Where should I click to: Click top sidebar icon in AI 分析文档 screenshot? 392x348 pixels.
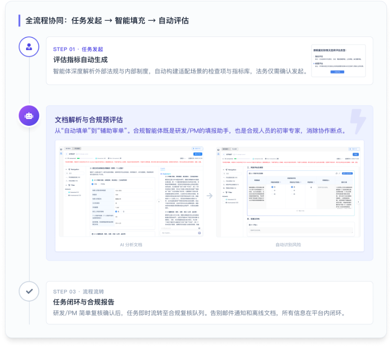coord(61,149)
